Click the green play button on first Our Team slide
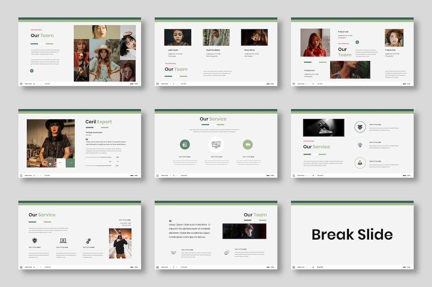This screenshot has height=287, width=432. click(x=32, y=70)
